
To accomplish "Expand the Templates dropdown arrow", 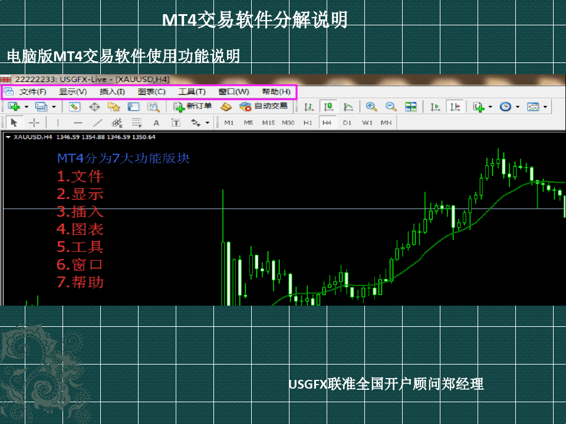I will (x=545, y=107).
